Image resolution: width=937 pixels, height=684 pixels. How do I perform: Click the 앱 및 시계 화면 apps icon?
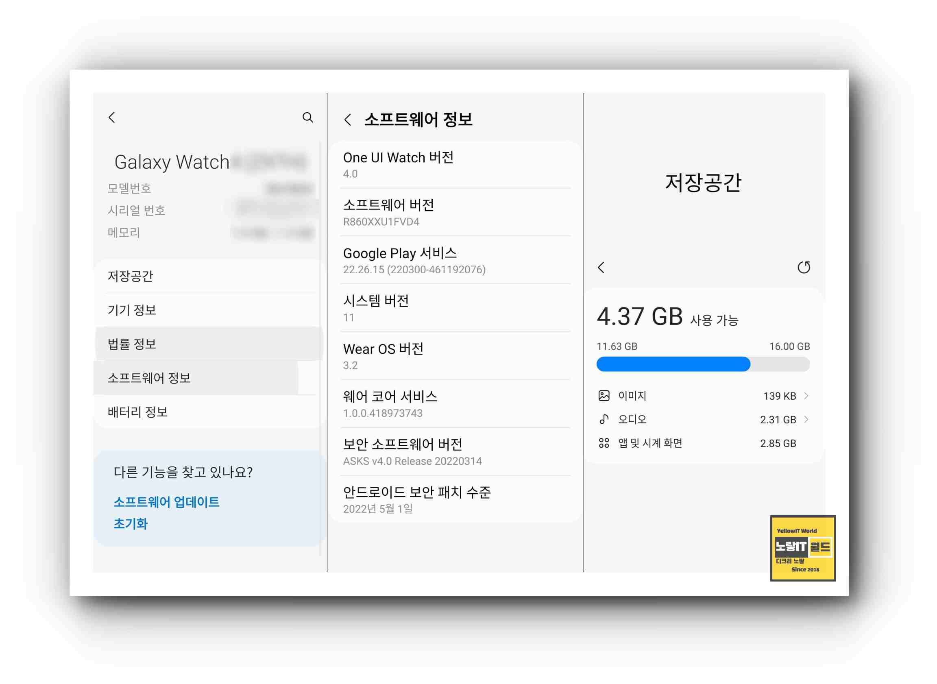pos(604,443)
